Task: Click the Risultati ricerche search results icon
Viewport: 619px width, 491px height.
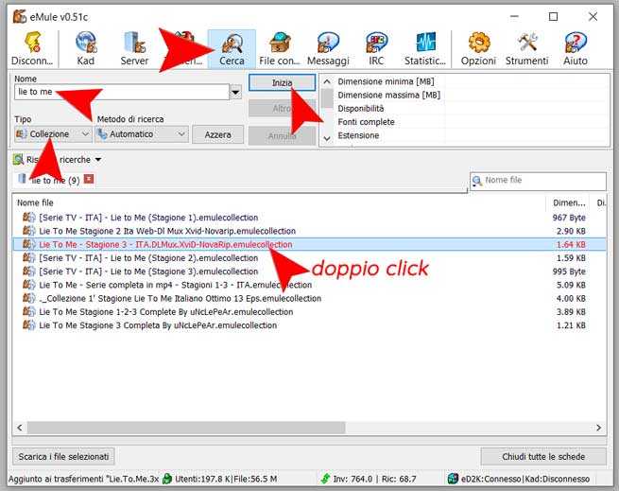Action: [18, 160]
